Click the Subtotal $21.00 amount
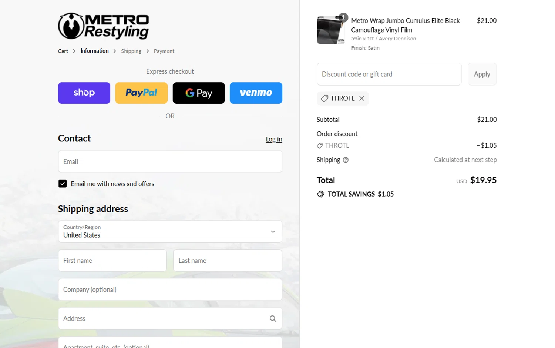 (x=487, y=120)
